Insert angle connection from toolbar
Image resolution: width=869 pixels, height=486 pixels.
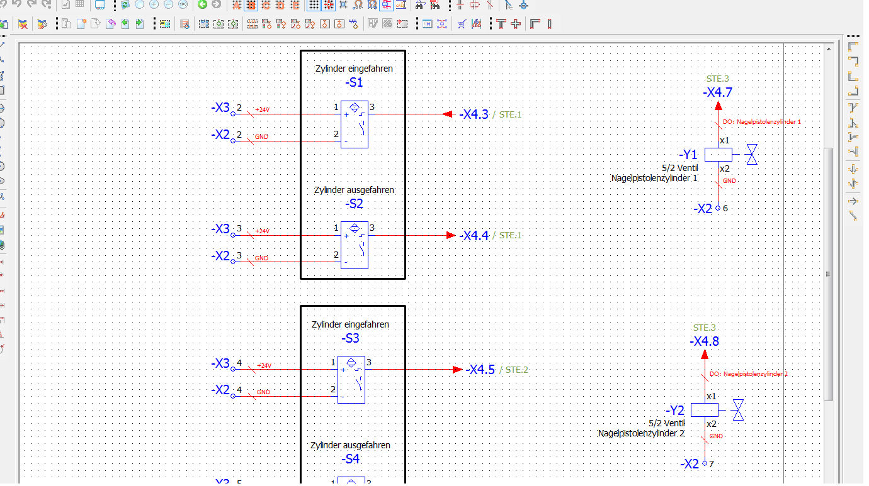tap(535, 24)
